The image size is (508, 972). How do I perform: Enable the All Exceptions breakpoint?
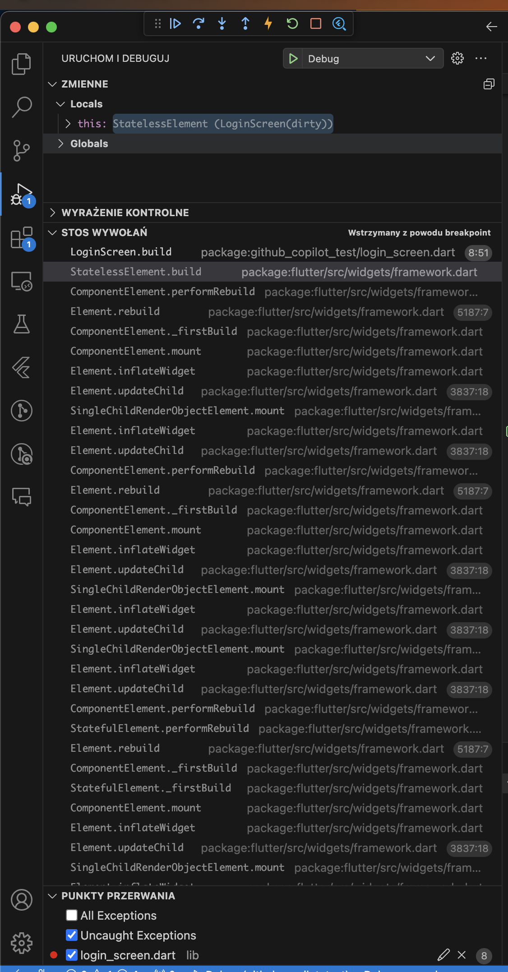72,915
